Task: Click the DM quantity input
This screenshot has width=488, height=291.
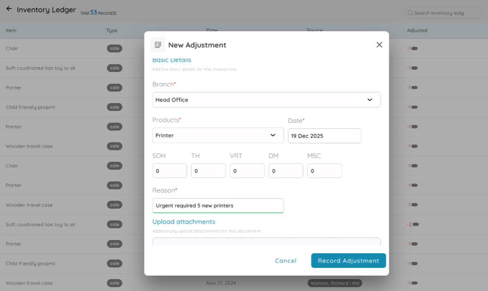Action: pos(286,171)
